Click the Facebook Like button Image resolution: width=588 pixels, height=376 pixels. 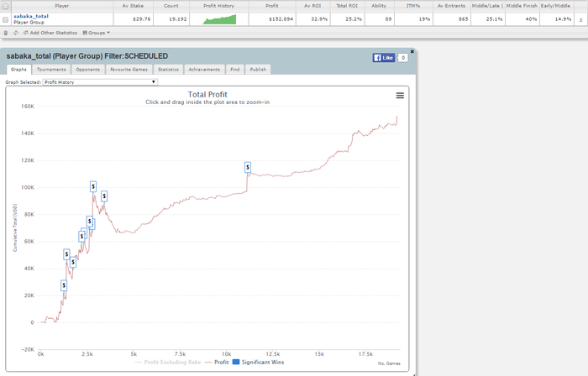[x=384, y=58]
